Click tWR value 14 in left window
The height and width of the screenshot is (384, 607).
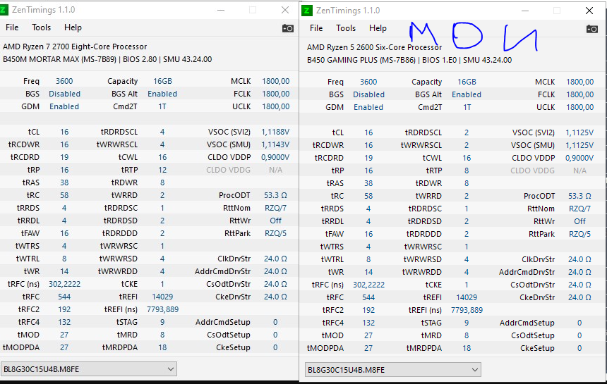coord(64,271)
